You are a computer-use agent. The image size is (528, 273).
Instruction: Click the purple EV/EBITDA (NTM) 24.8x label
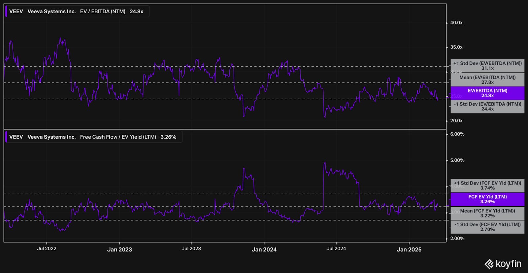click(487, 93)
